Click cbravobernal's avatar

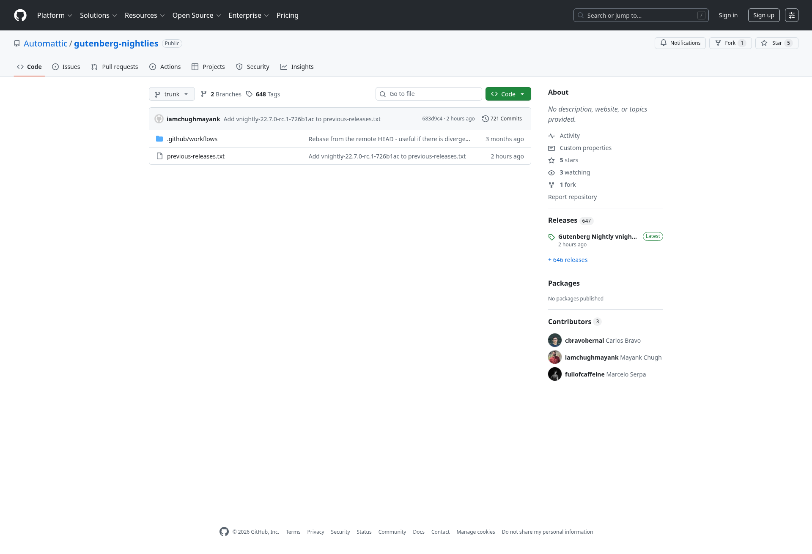[x=555, y=340]
